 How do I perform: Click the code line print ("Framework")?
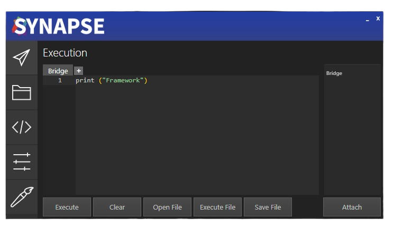click(x=111, y=81)
